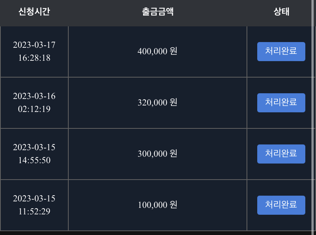316x235 pixels.
Task: Select the 출금금액 column header
Action: point(158,11)
